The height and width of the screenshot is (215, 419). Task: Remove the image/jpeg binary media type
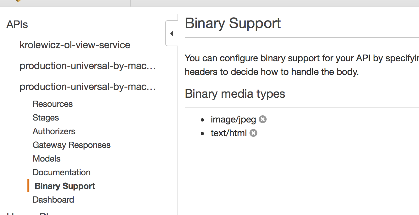pyautogui.click(x=263, y=120)
